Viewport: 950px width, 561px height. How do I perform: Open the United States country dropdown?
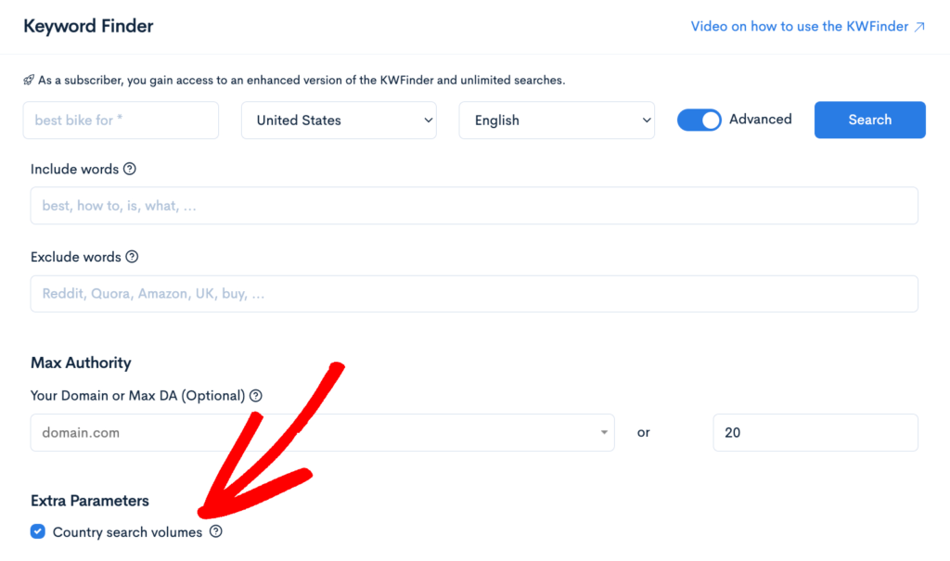click(x=339, y=120)
